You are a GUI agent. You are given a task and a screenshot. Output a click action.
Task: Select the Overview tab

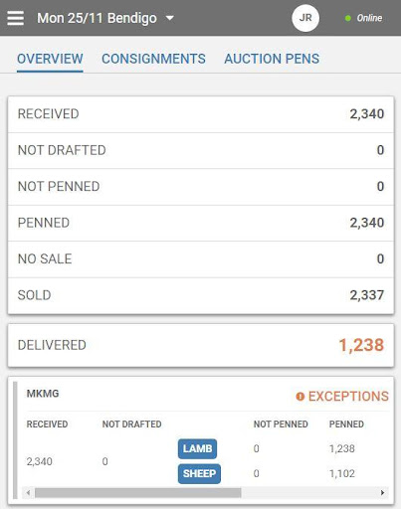coord(50,59)
